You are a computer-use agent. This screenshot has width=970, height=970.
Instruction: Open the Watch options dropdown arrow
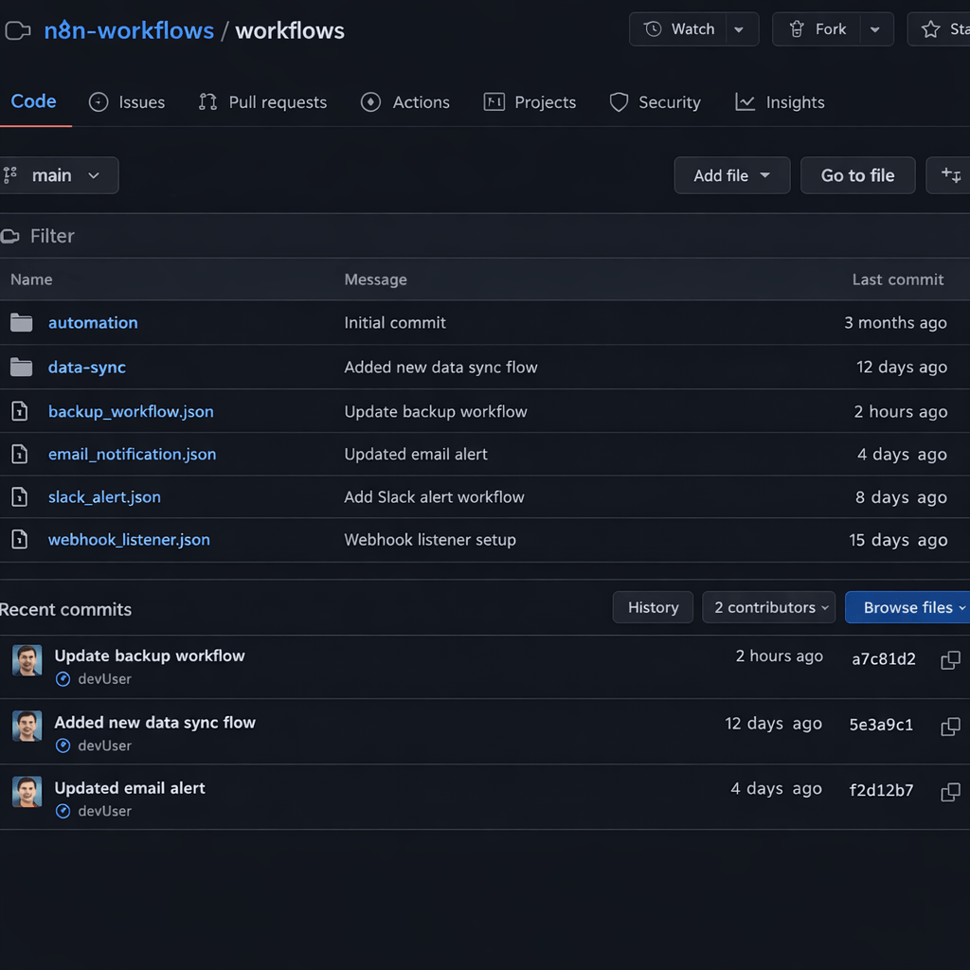point(739,29)
